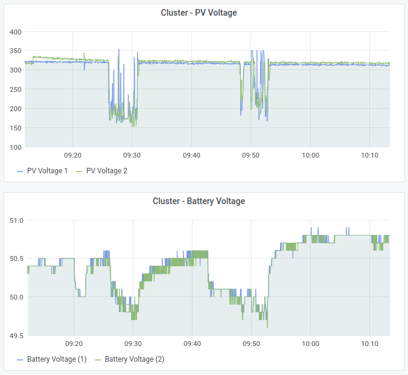Click the 51.0 y-axis label on Battery Voltage chart
The image size is (408, 375).
point(16,220)
